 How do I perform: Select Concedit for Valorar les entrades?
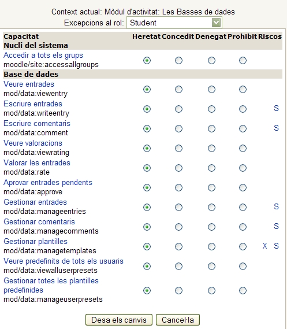(178, 168)
